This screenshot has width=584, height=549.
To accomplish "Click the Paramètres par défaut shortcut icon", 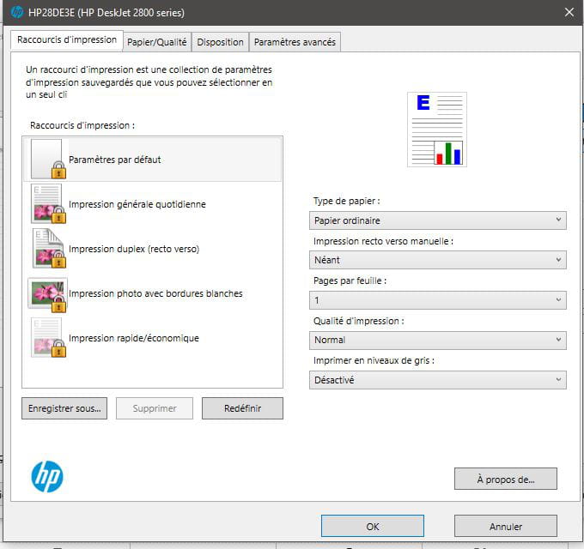I will pos(48,160).
